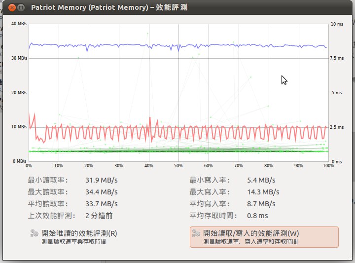This screenshot has height=263, width=355.
Task: Click the 40 MB/s axis label
Action: (x=19, y=24)
